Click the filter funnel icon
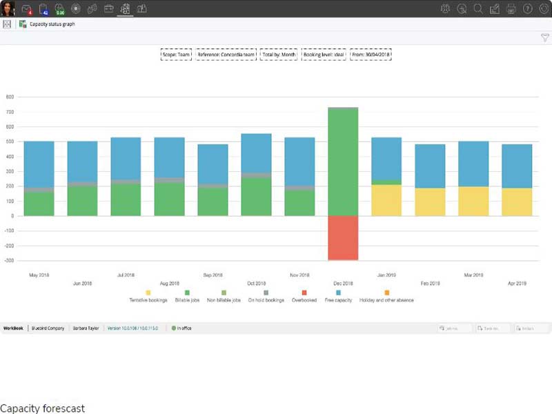 point(544,38)
